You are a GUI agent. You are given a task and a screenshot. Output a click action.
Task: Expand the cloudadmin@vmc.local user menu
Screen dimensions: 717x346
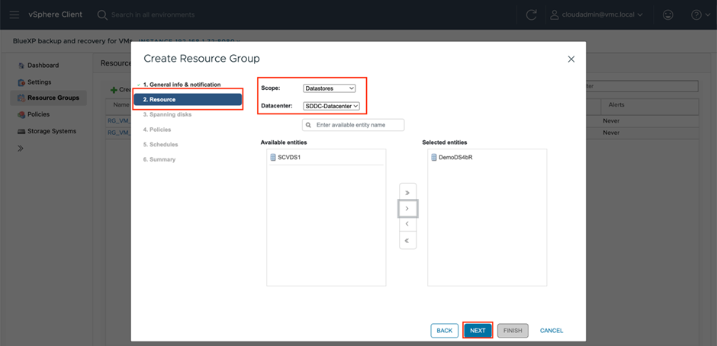click(600, 14)
